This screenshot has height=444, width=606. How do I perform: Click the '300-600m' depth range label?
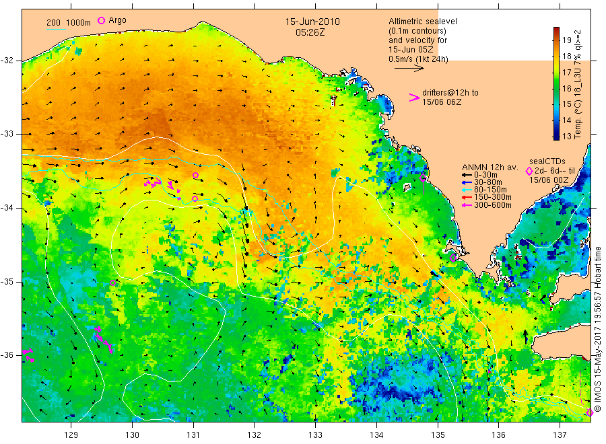tap(493, 205)
